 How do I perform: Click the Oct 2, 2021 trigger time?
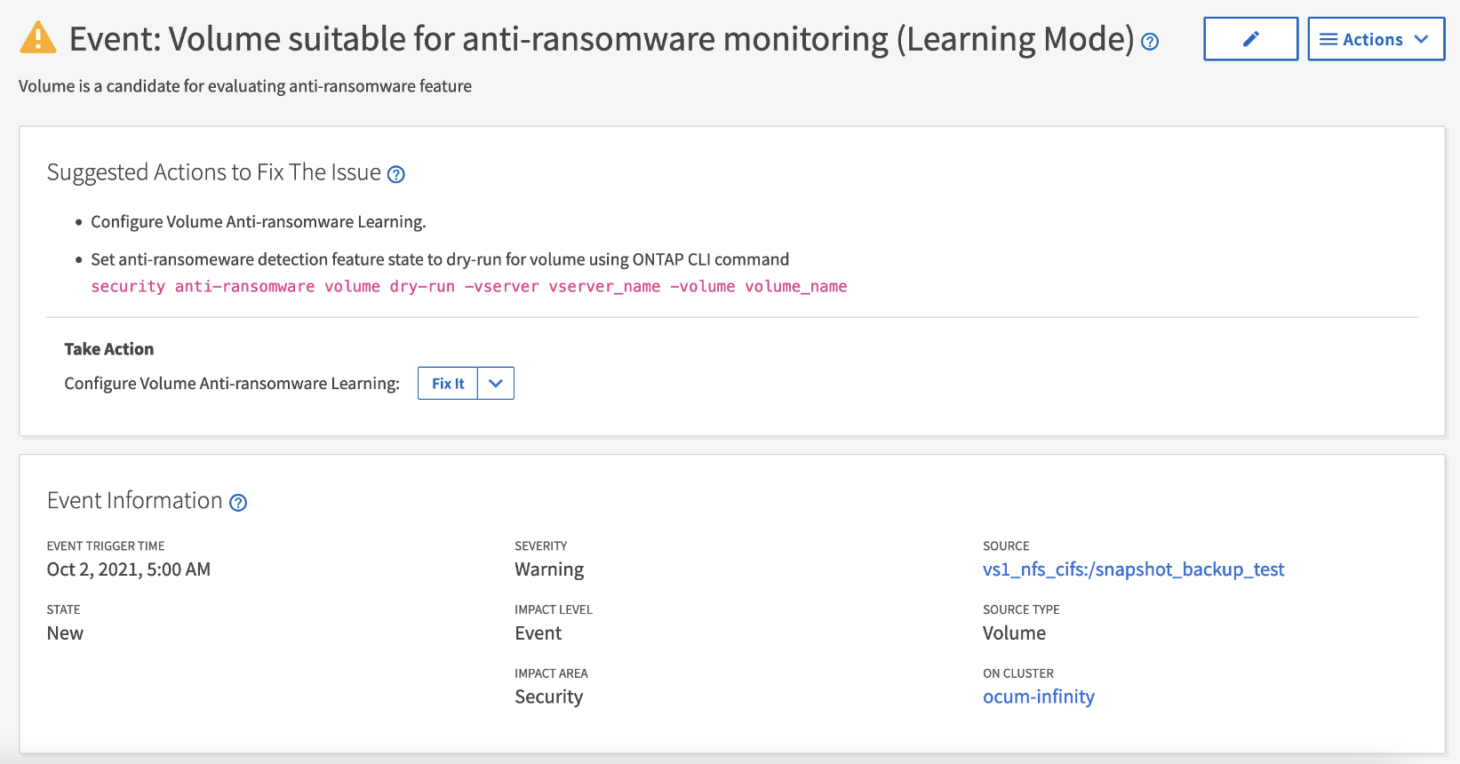(129, 569)
